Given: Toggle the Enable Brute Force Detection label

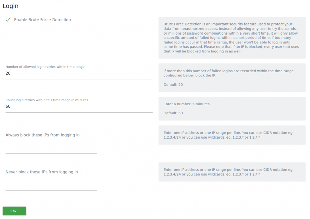Looking at the screenshot, I should [42, 20].
